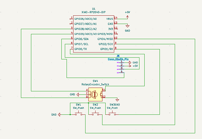Select the GPIO27/ADC1/A1 pin label
The image size is (202, 139).
[x=86, y=24]
